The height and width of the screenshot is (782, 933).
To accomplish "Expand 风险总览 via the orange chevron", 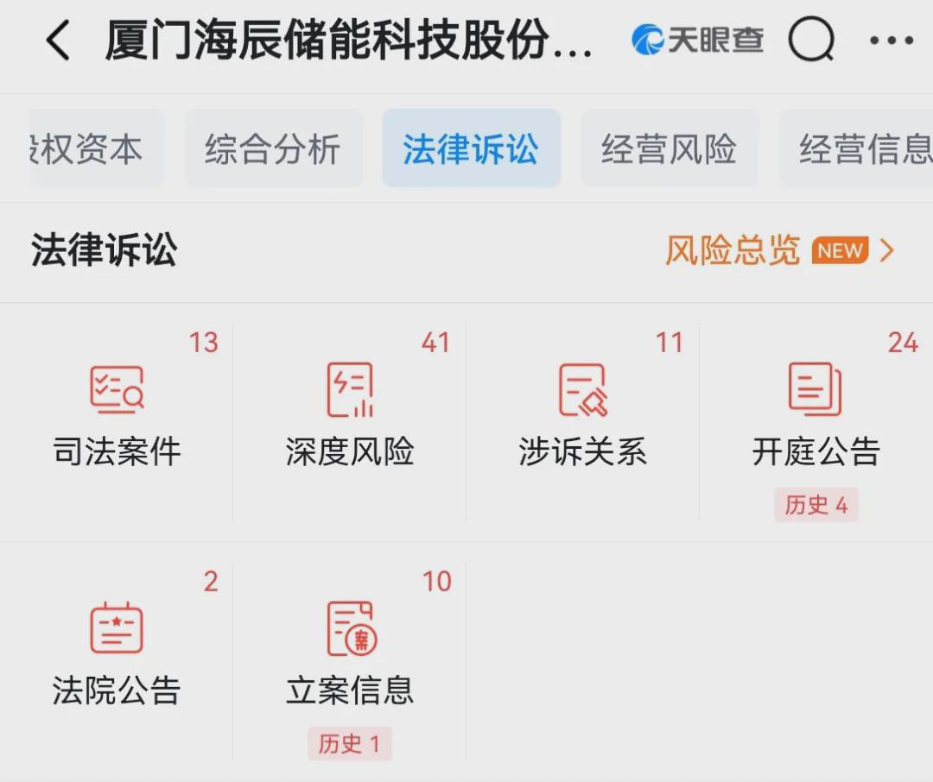I will click(887, 251).
